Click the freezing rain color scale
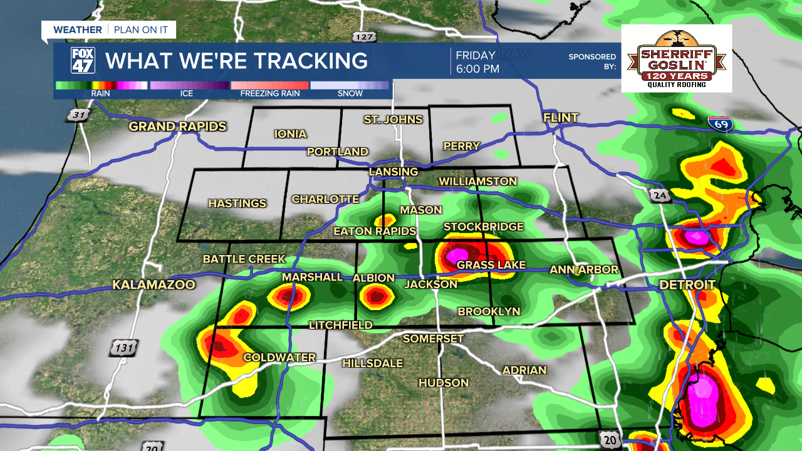 point(270,85)
